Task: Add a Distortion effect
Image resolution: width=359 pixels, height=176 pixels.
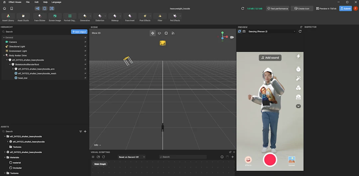Action: (100, 18)
